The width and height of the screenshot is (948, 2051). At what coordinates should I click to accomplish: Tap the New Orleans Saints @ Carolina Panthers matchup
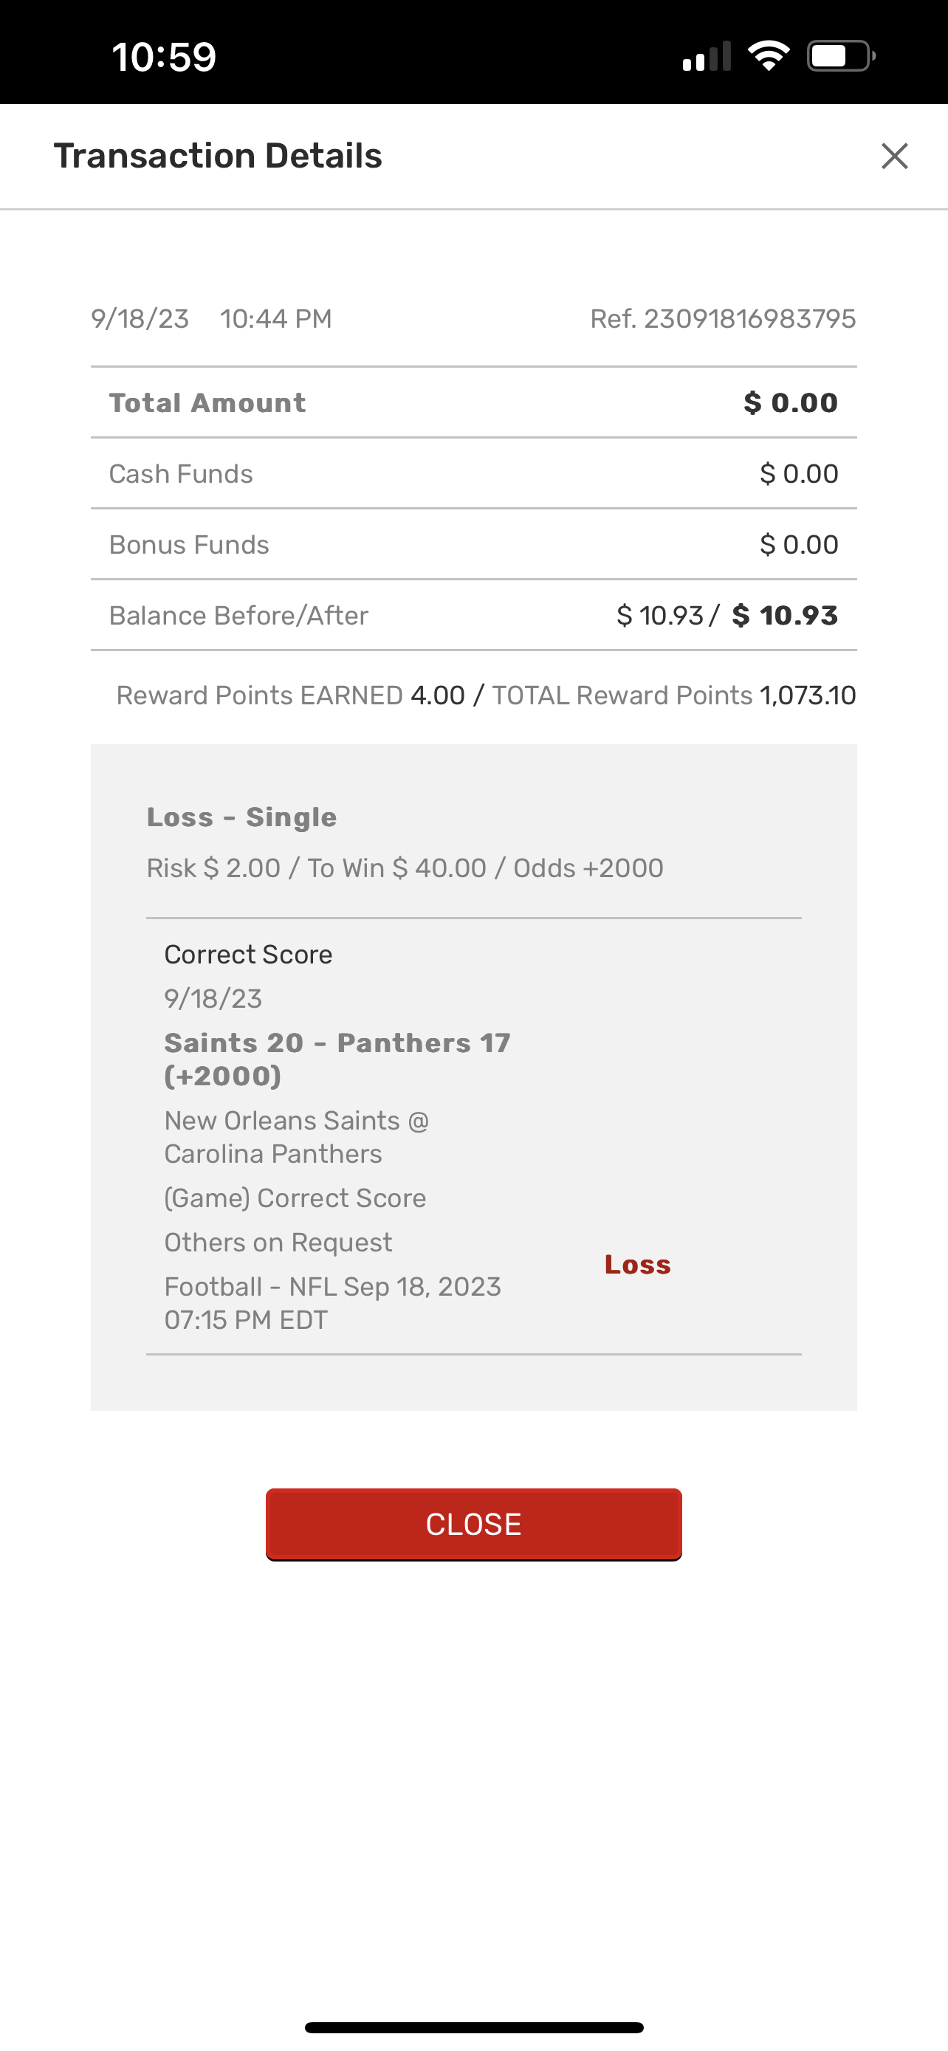click(296, 1137)
